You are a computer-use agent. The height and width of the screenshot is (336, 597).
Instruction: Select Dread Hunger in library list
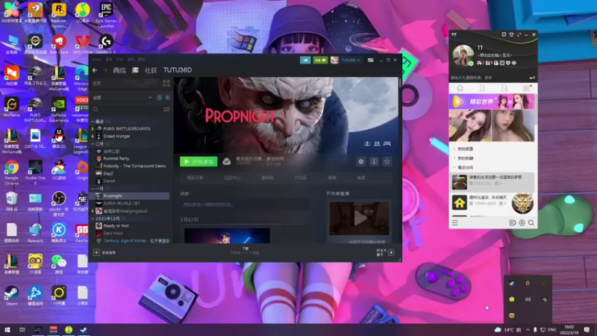click(116, 136)
